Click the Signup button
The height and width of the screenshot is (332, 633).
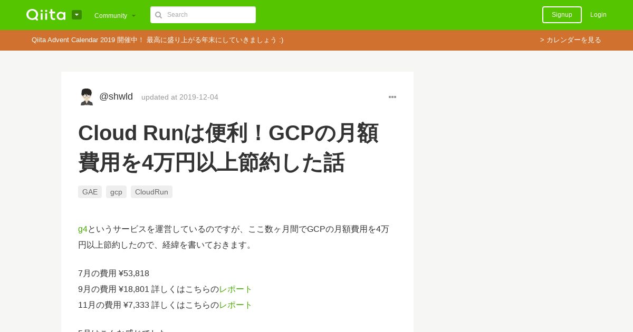pos(562,15)
